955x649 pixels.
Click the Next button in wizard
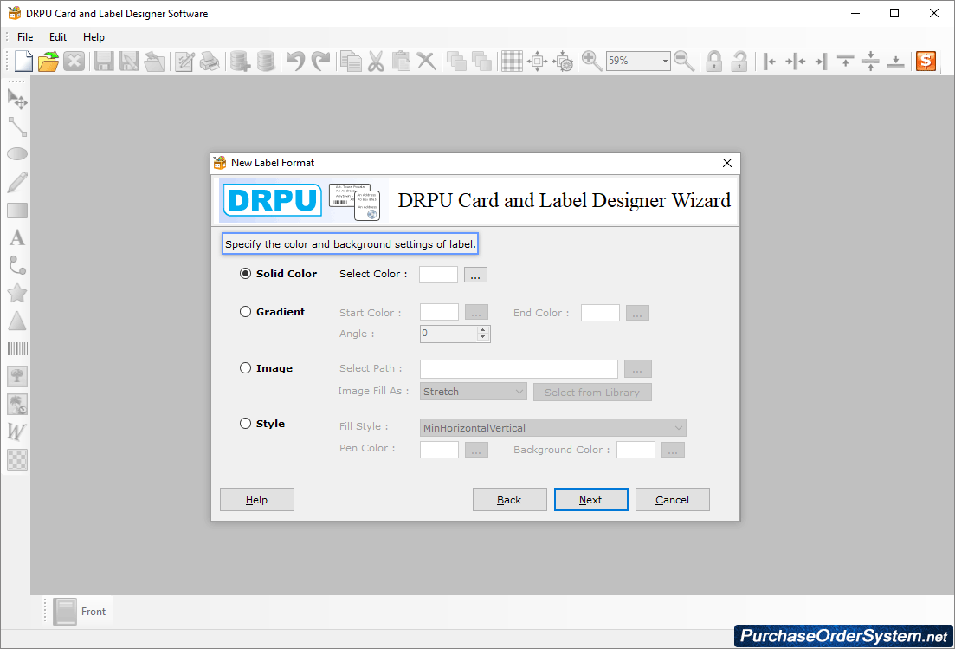590,500
